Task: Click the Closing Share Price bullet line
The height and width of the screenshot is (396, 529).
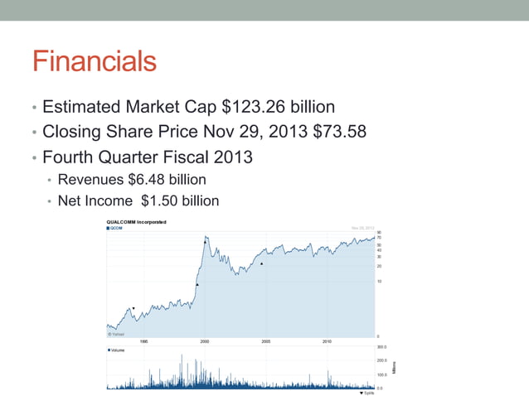Action: click(x=204, y=131)
